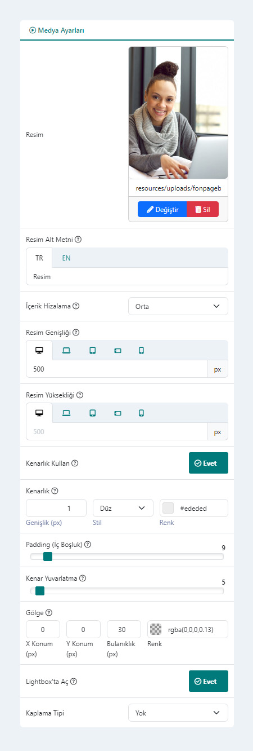This screenshot has width=253, height=751.
Task: Select landscape phone tab under Resim Genişliği
Action: coord(118,350)
